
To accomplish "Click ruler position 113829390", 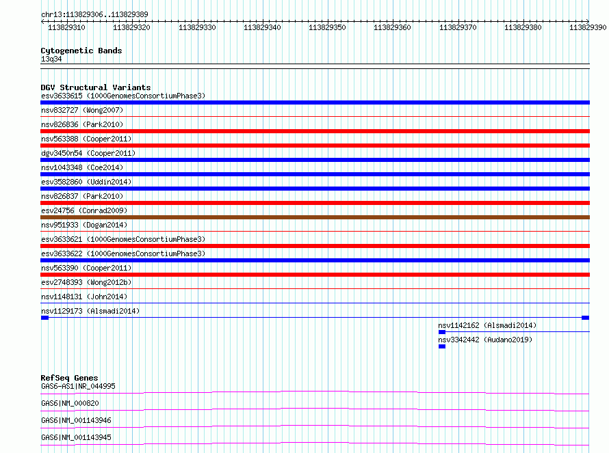I will click(x=588, y=27).
